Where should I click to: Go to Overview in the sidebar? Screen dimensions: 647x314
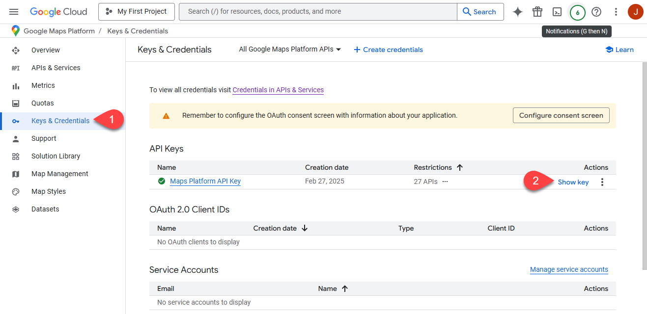coord(46,50)
